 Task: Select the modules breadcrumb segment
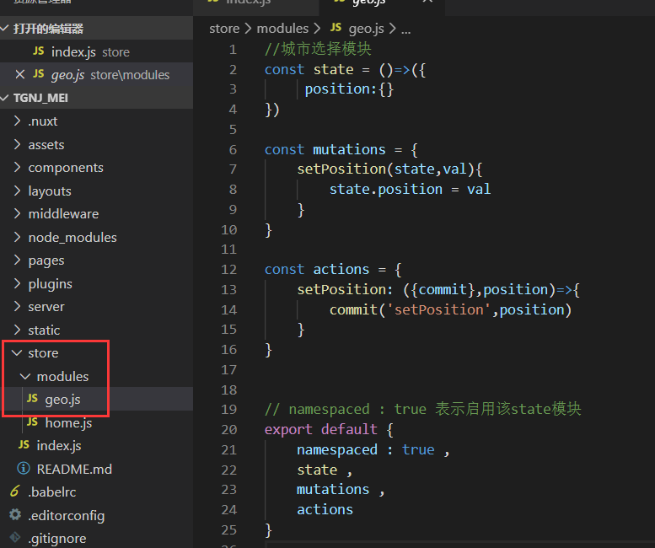pos(282,29)
